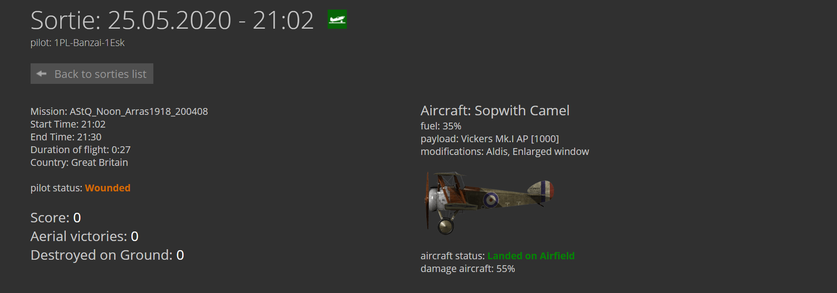Click the Sortie 25.05.2020 heading
Screen dimensions: 837x293
172,21
